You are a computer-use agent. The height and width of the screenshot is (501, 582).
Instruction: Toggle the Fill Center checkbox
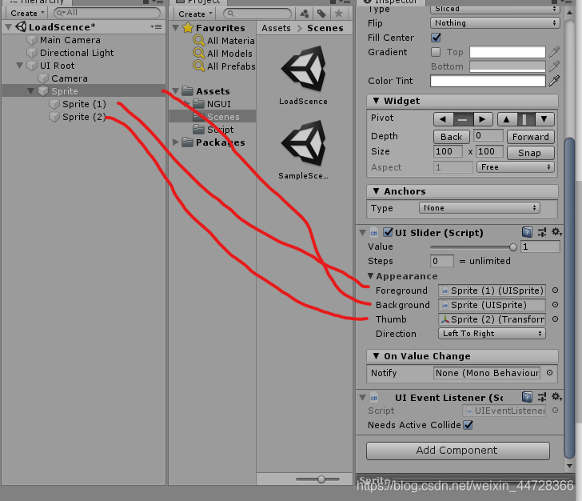(436, 38)
